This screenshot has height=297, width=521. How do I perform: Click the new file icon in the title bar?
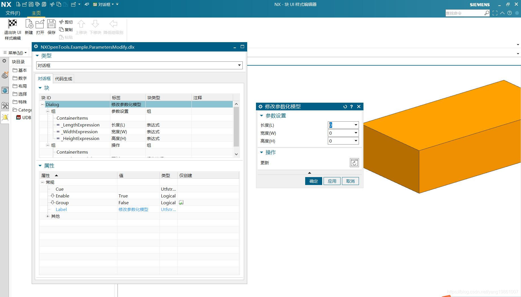pyautogui.click(x=18, y=4)
